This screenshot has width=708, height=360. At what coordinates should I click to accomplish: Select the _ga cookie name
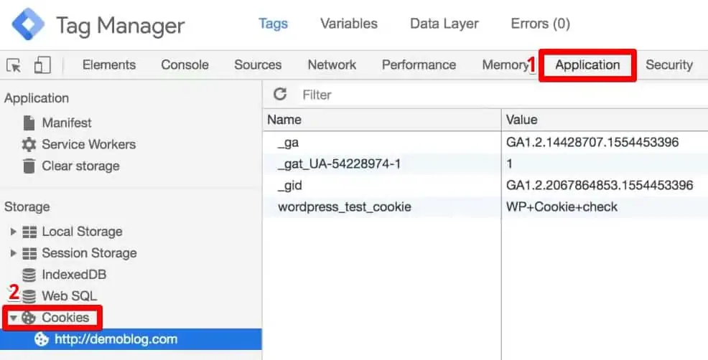point(288,143)
